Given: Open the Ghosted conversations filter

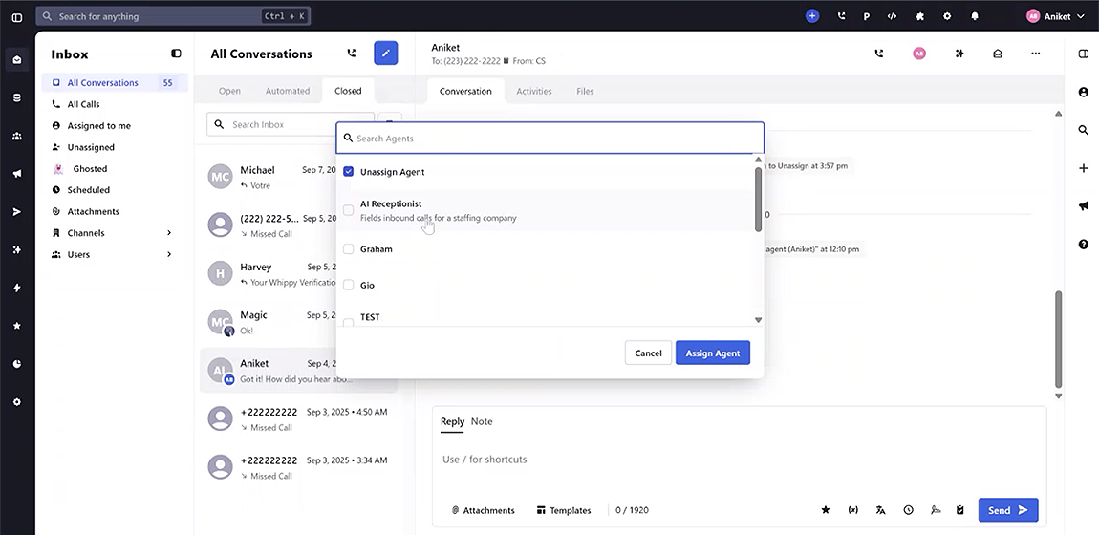Looking at the screenshot, I should (90, 169).
